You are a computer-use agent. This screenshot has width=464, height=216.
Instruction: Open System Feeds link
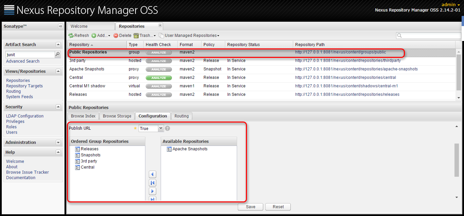[x=20, y=97]
